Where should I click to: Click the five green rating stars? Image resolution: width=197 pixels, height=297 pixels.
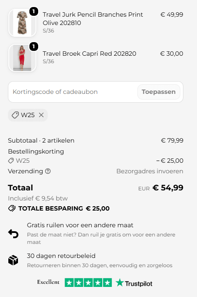click(88, 283)
